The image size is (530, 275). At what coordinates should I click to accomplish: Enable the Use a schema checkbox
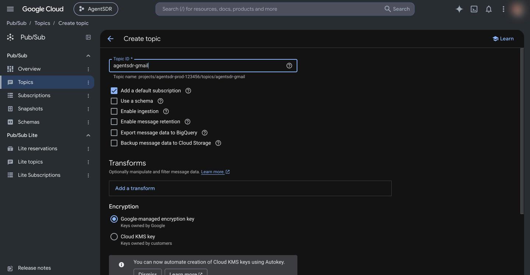point(114,101)
